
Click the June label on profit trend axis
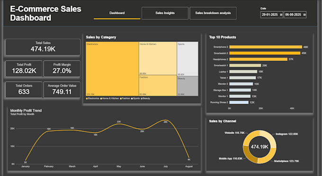click(x=143, y=167)
